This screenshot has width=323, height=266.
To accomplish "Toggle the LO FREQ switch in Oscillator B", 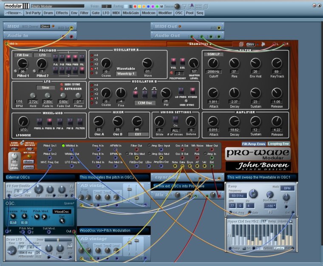I will point(181,91).
